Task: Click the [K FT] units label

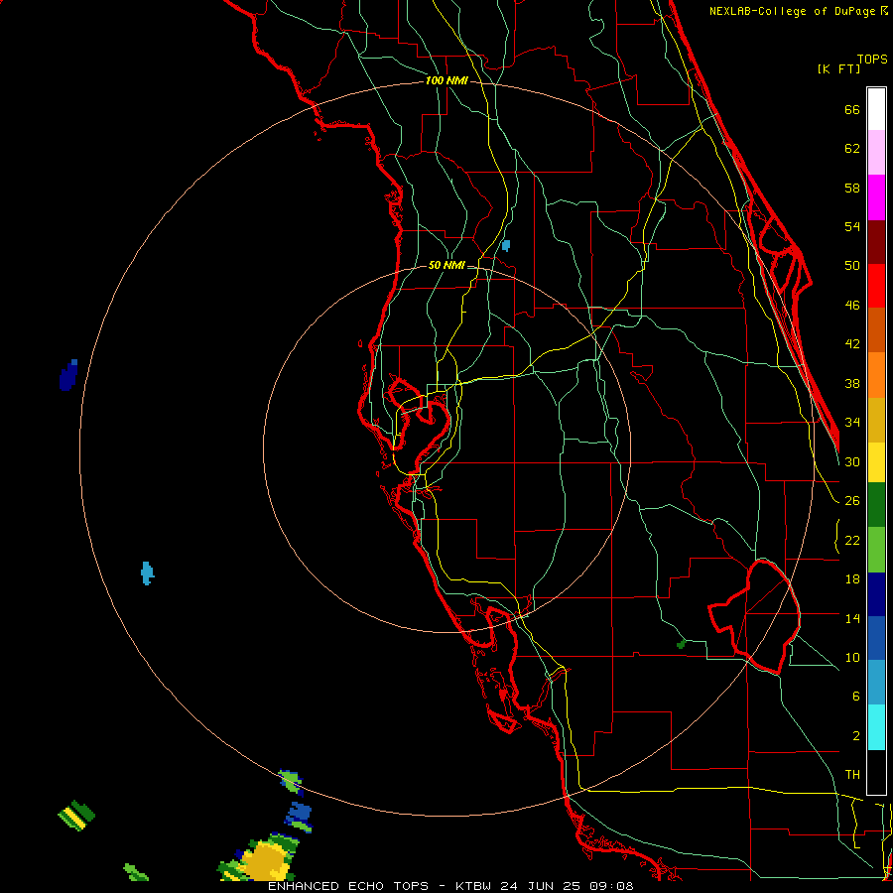Action: tap(839, 69)
